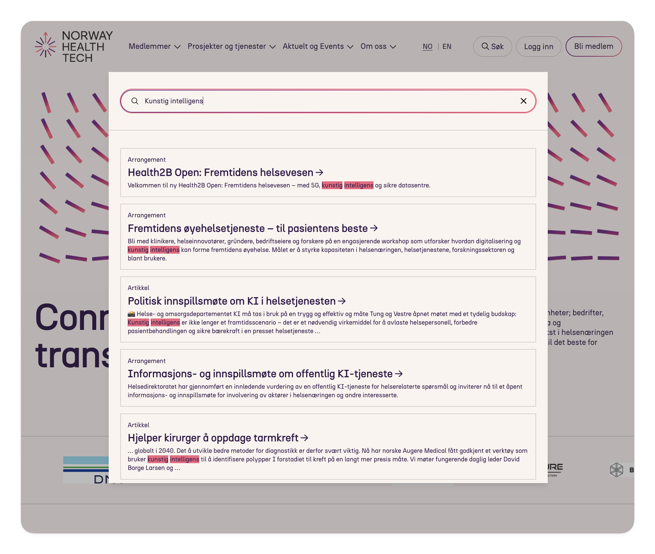Image resolution: width=655 pixels, height=554 pixels.
Task: Switch language to NO
Action: [427, 47]
